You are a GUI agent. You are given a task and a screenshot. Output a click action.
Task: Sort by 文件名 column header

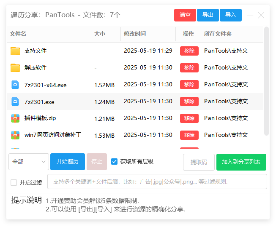click(18, 34)
